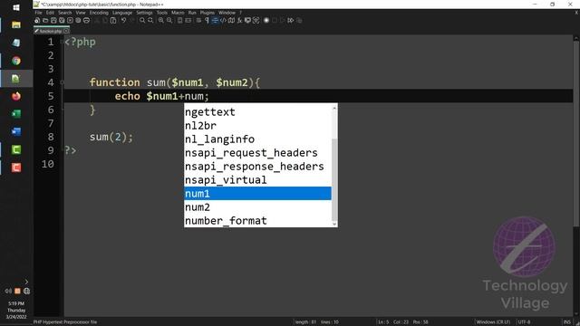Open the Search menu
Screen dimensions: 580x326
[x=64, y=13]
